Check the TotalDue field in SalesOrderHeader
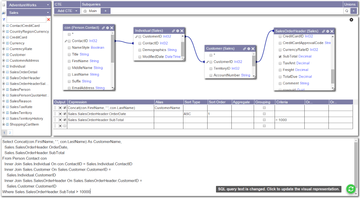Screen dimensions: 360x198 [280, 77]
